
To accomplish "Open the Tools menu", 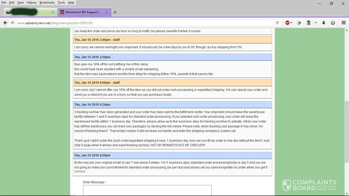I will (61, 3).
